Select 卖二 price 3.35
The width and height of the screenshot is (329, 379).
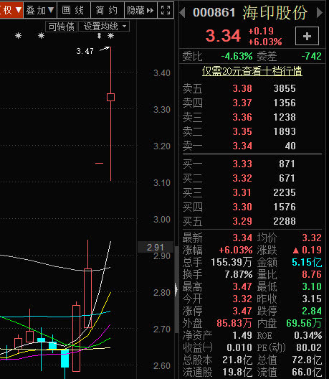tap(242, 131)
